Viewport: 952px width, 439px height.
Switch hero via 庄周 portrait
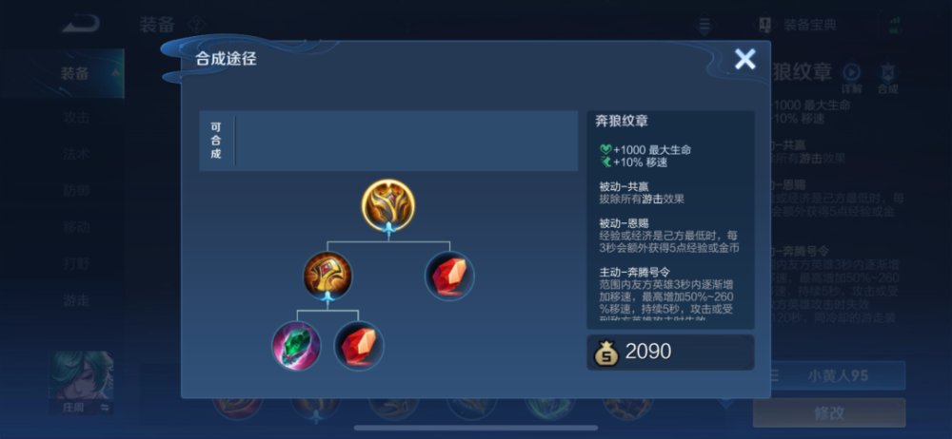click(81, 383)
